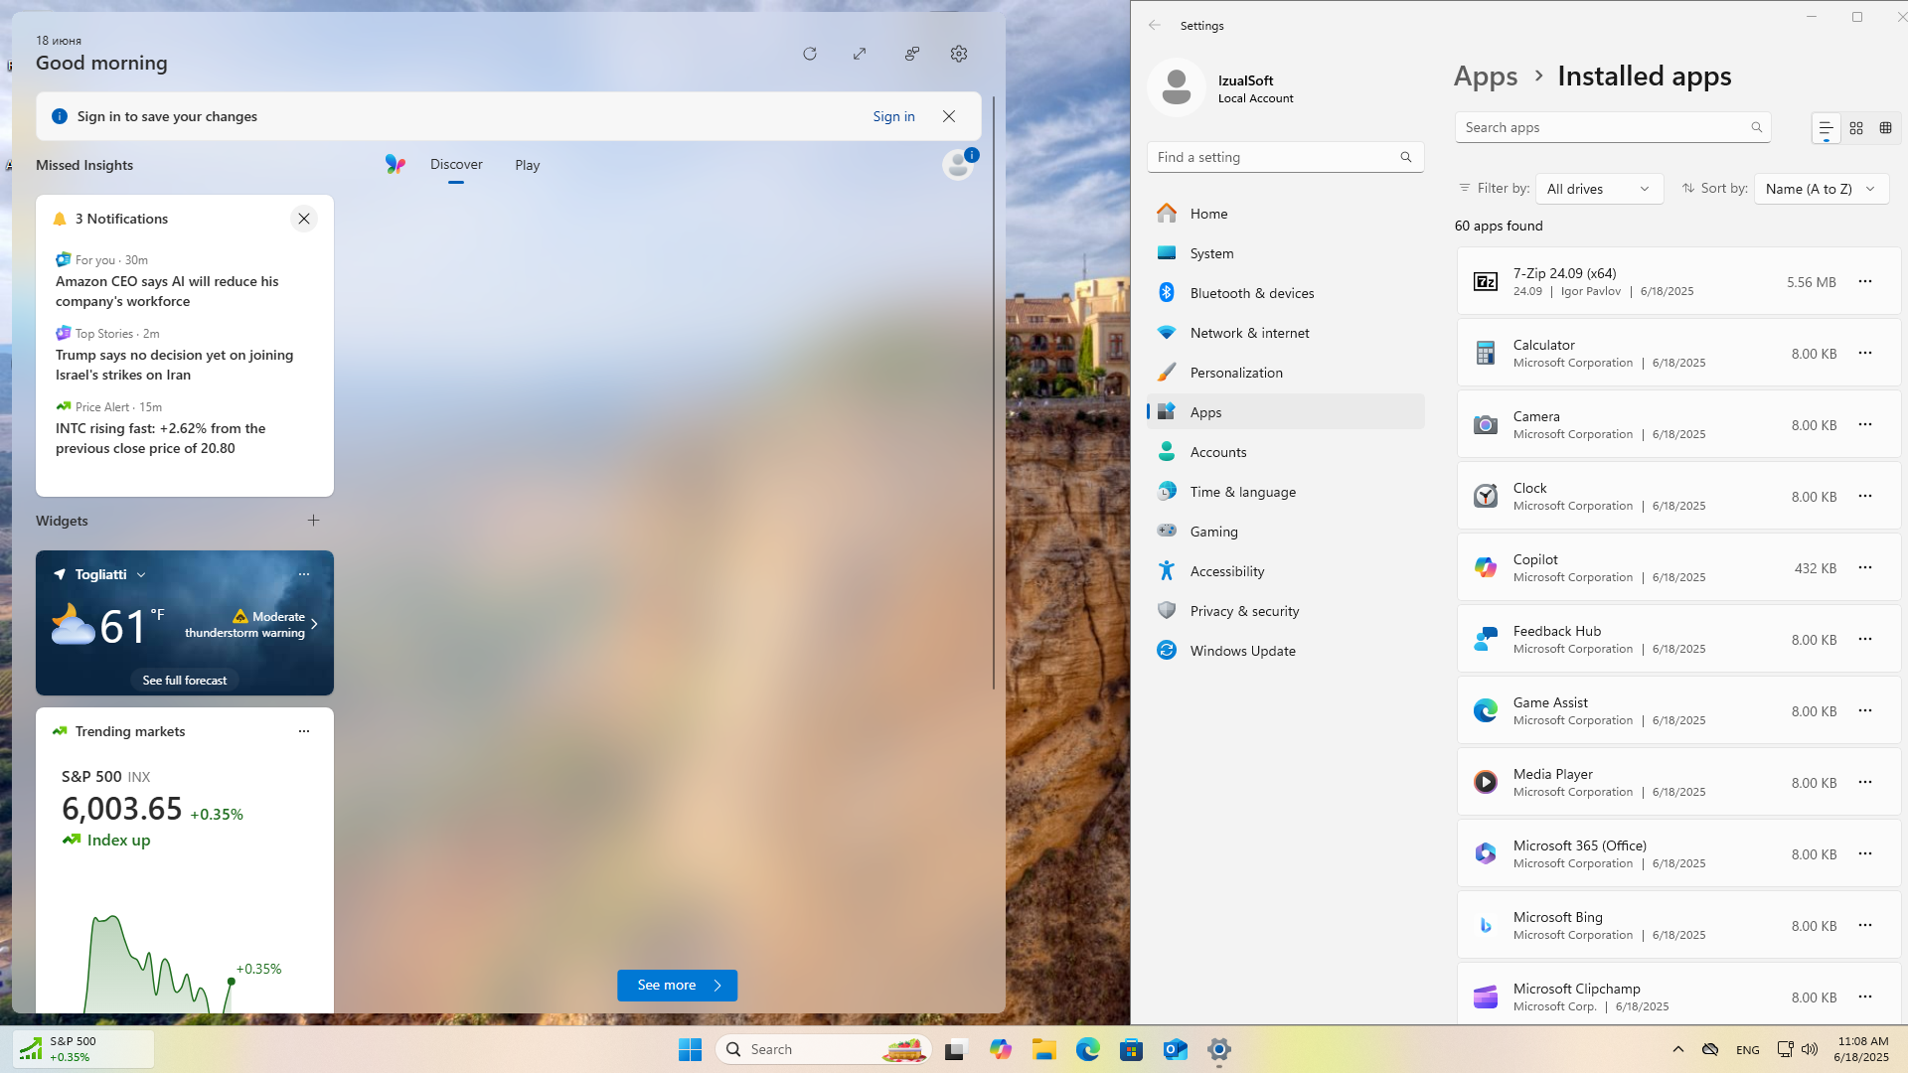Click S&P 500 taskbar widget button
This screenshot has width=1908, height=1073.
coord(83,1049)
